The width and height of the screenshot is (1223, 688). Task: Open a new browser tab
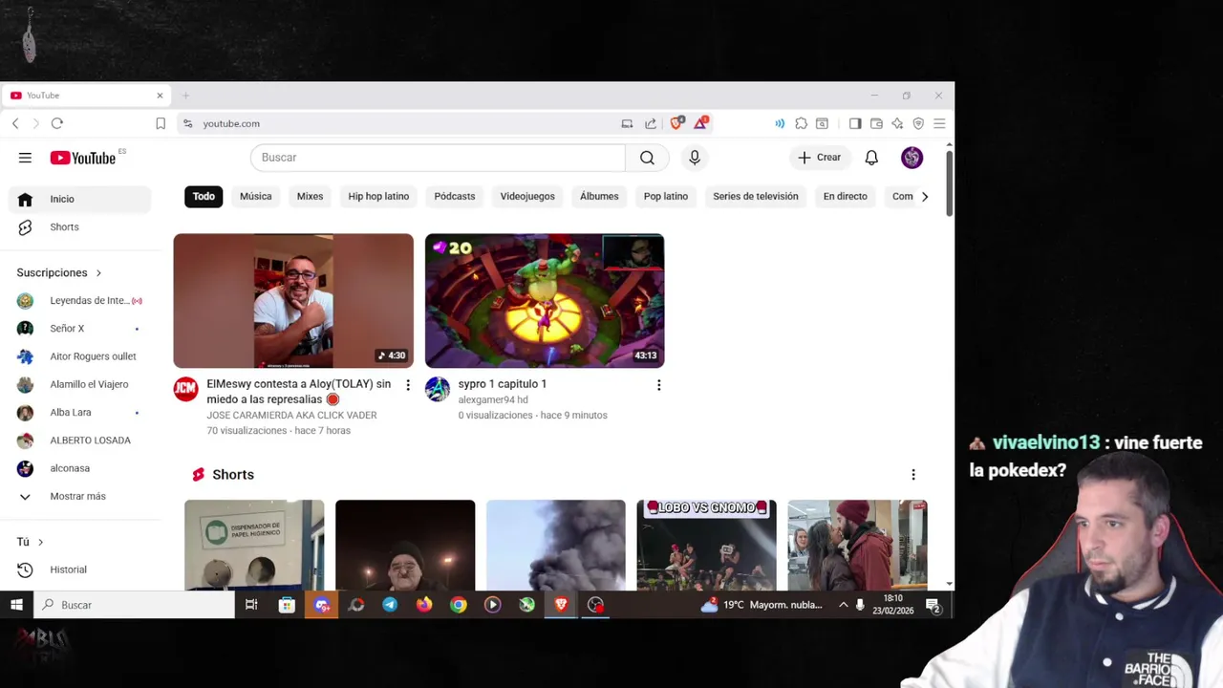185,96
